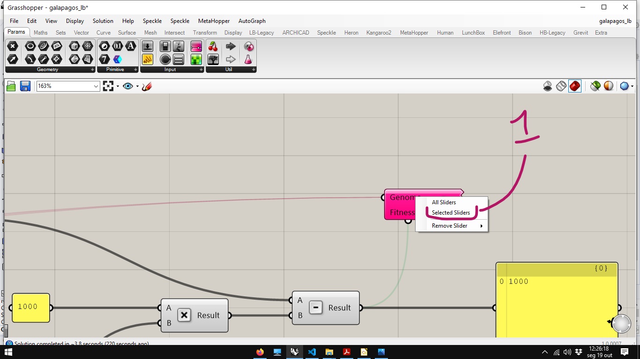Select the Integer 7 parameter icon
This screenshot has width=640, height=359.
[x=104, y=59]
